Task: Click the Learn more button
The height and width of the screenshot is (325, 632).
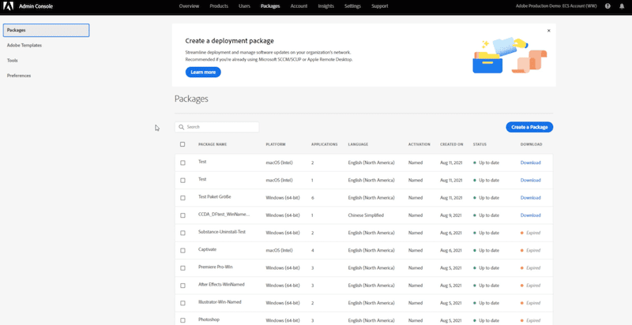Action: coord(203,72)
